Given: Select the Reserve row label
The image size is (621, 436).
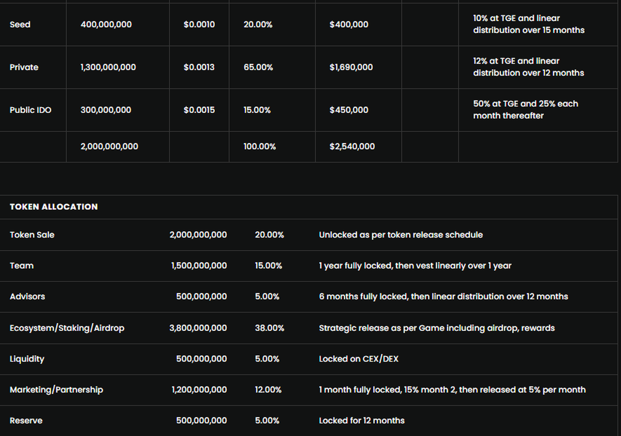Looking at the screenshot, I should (x=26, y=420).
